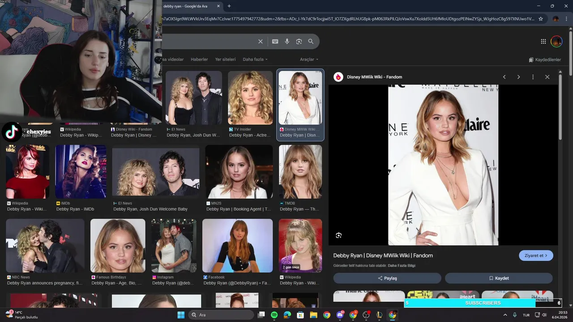Open the weather widget showing 14°C
The height and width of the screenshot is (322, 573).
(x=21, y=315)
